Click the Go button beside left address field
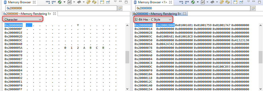The image size is (263, 91). [x=120, y=8]
